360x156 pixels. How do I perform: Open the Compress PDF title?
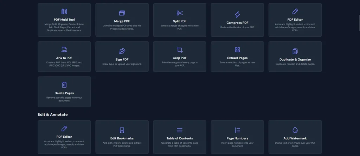point(237,23)
